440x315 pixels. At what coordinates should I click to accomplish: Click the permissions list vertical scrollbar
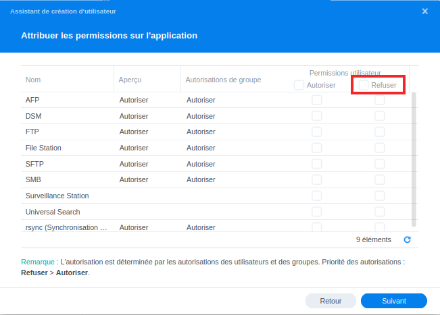click(x=414, y=155)
